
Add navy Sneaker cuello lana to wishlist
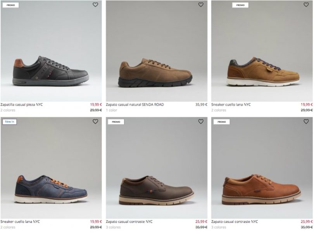[x=95, y=122]
